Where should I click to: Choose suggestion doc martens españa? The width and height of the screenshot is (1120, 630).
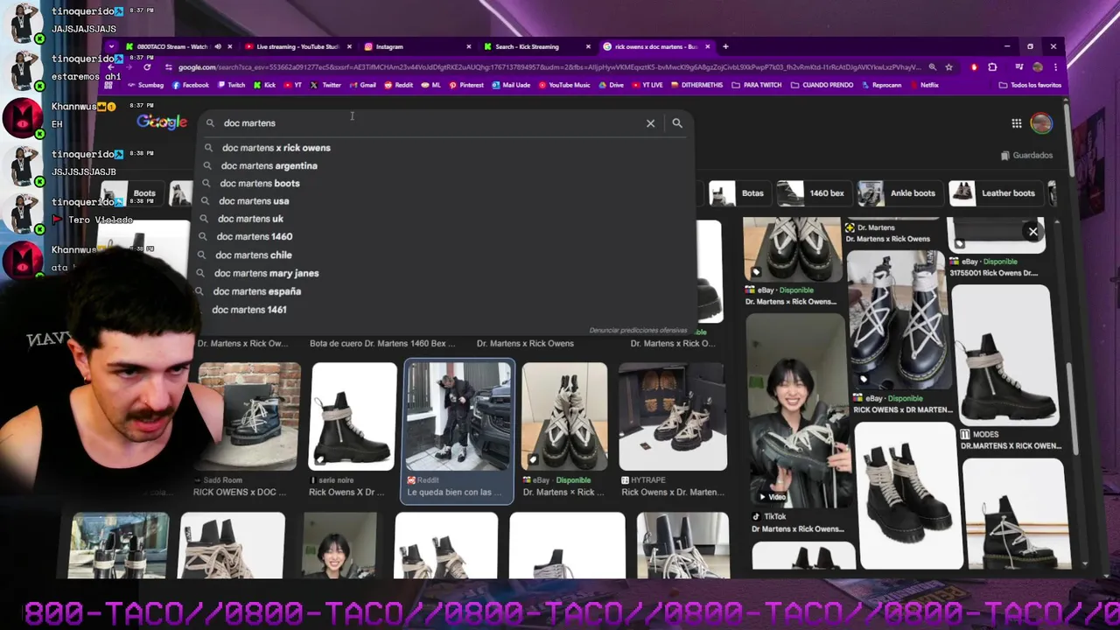click(256, 291)
